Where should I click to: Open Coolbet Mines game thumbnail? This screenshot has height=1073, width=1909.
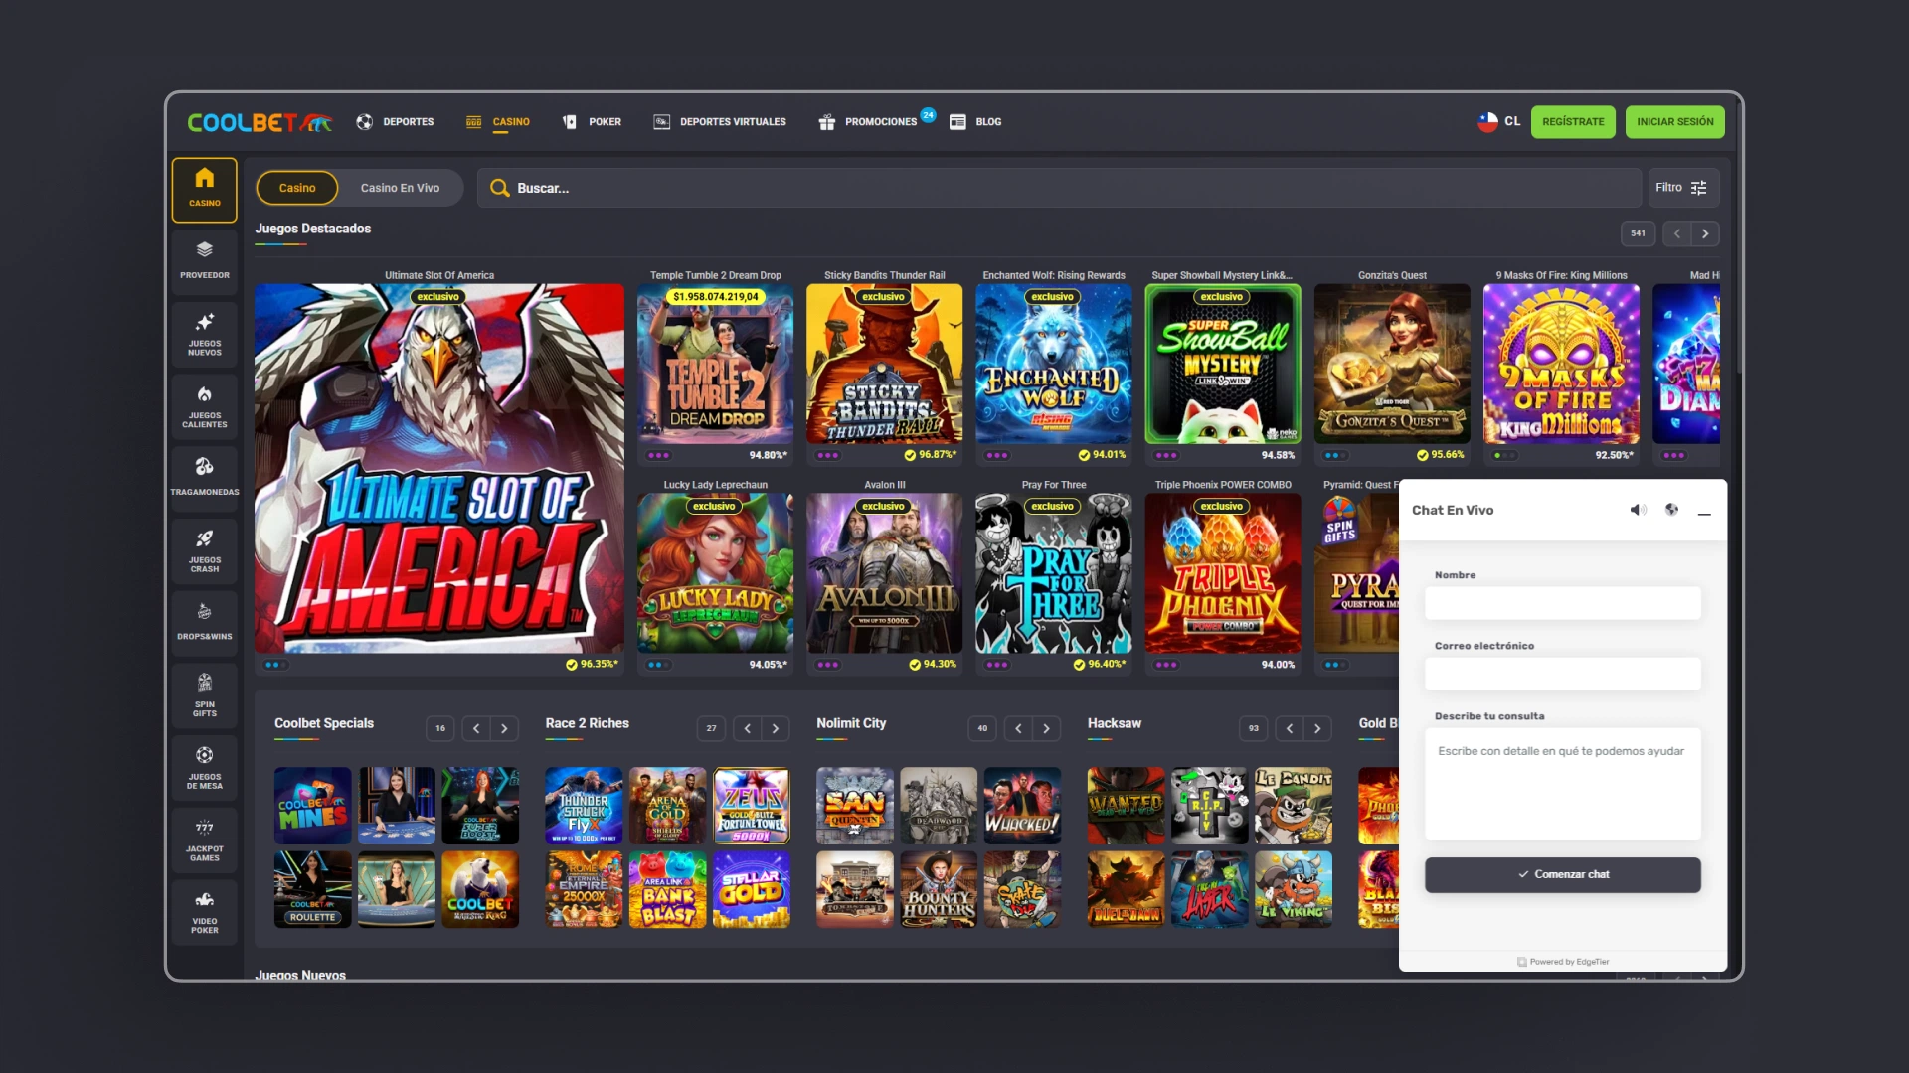coord(313,806)
